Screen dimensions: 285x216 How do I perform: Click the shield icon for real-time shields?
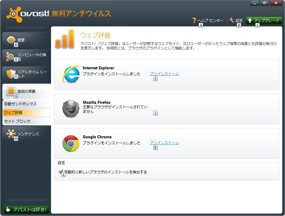tap(11, 73)
